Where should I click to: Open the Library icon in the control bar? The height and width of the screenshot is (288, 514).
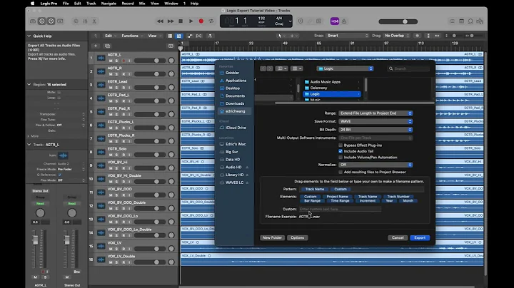(x=33, y=21)
